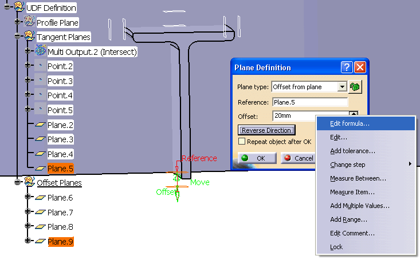
Task: Click the red Reference label in viewport
Action: tap(199, 158)
